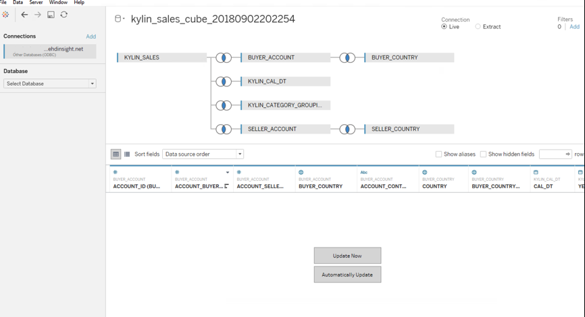The height and width of the screenshot is (317, 585).
Task: Enable the Show hidden fields checkbox
Action: 483,154
